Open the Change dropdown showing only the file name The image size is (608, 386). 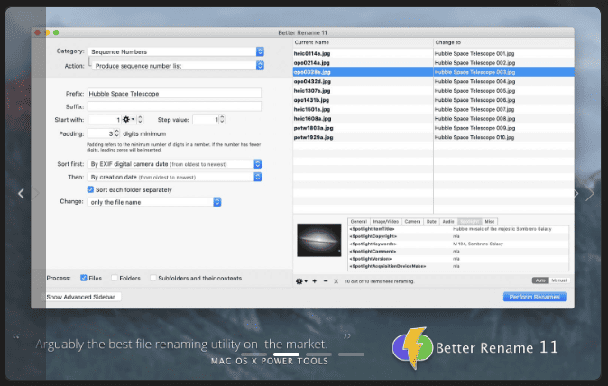pos(154,202)
